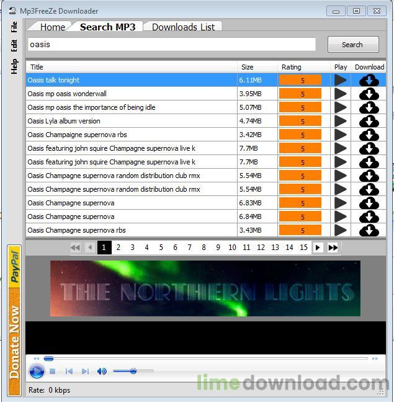Open The Northern Lights banner
Screen dimensions: 394x402
point(205,288)
